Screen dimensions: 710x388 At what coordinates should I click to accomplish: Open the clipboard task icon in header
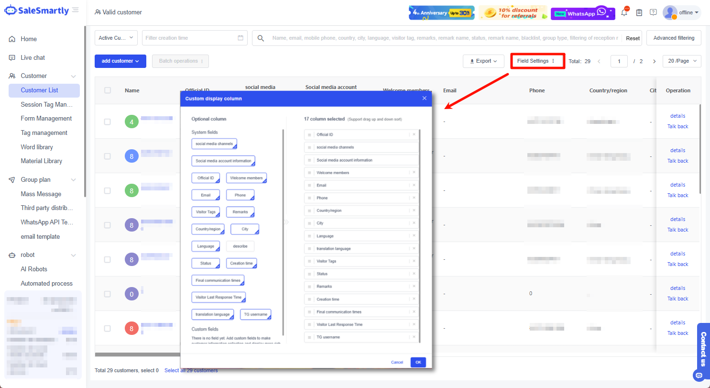[x=639, y=13]
